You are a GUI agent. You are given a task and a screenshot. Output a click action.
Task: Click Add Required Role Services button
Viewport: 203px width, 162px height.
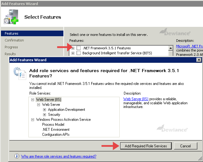click(146, 146)
